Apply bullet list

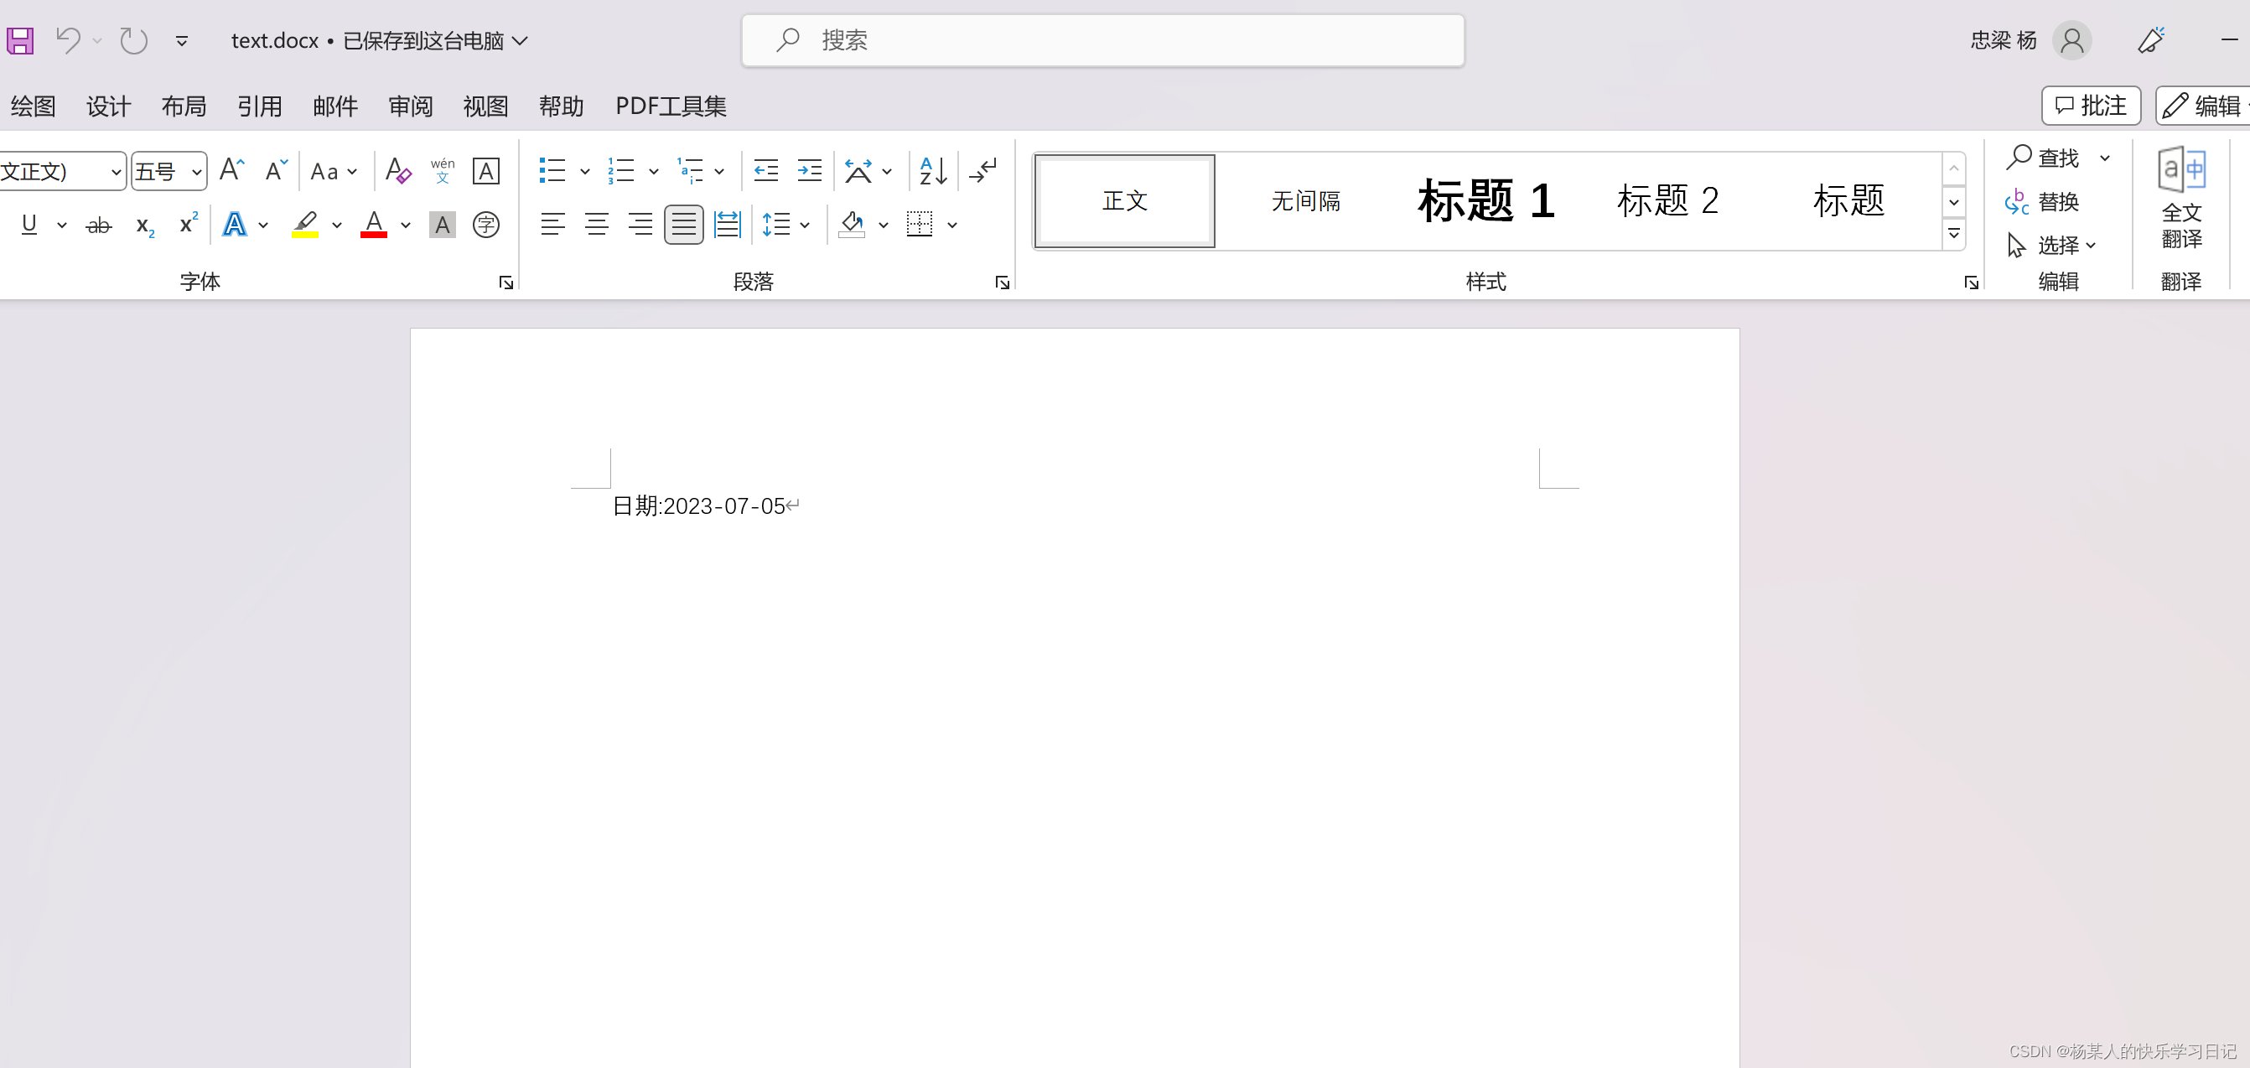pos(552,170)
